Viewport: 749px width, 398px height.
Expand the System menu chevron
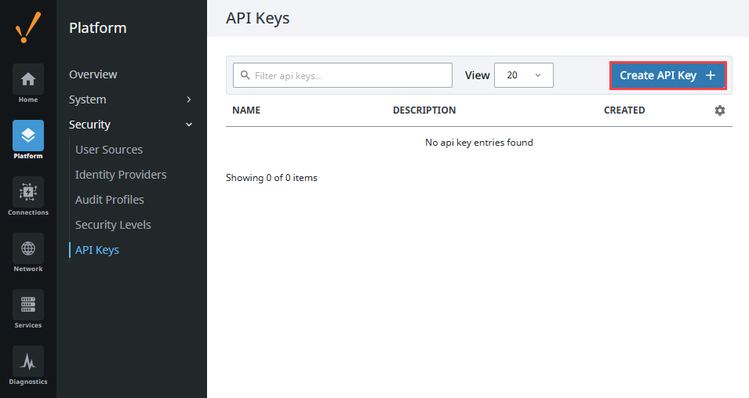coord(189,99)
